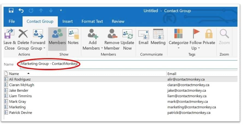The width and height of the screenshot is (243, 125).
Task: Switch to the Insert tab
Action: (x=68, y=21)
